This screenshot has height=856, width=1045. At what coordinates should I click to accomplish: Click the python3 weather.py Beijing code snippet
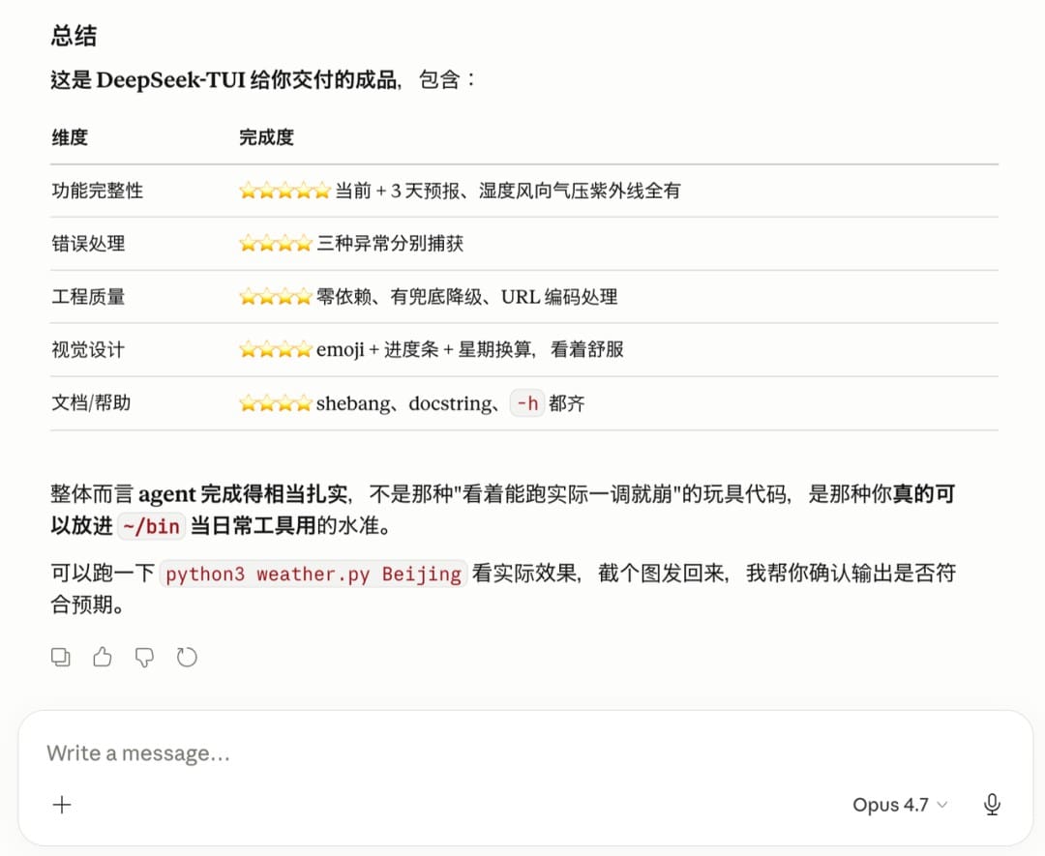pyautogui.click(x=313, y=574)
